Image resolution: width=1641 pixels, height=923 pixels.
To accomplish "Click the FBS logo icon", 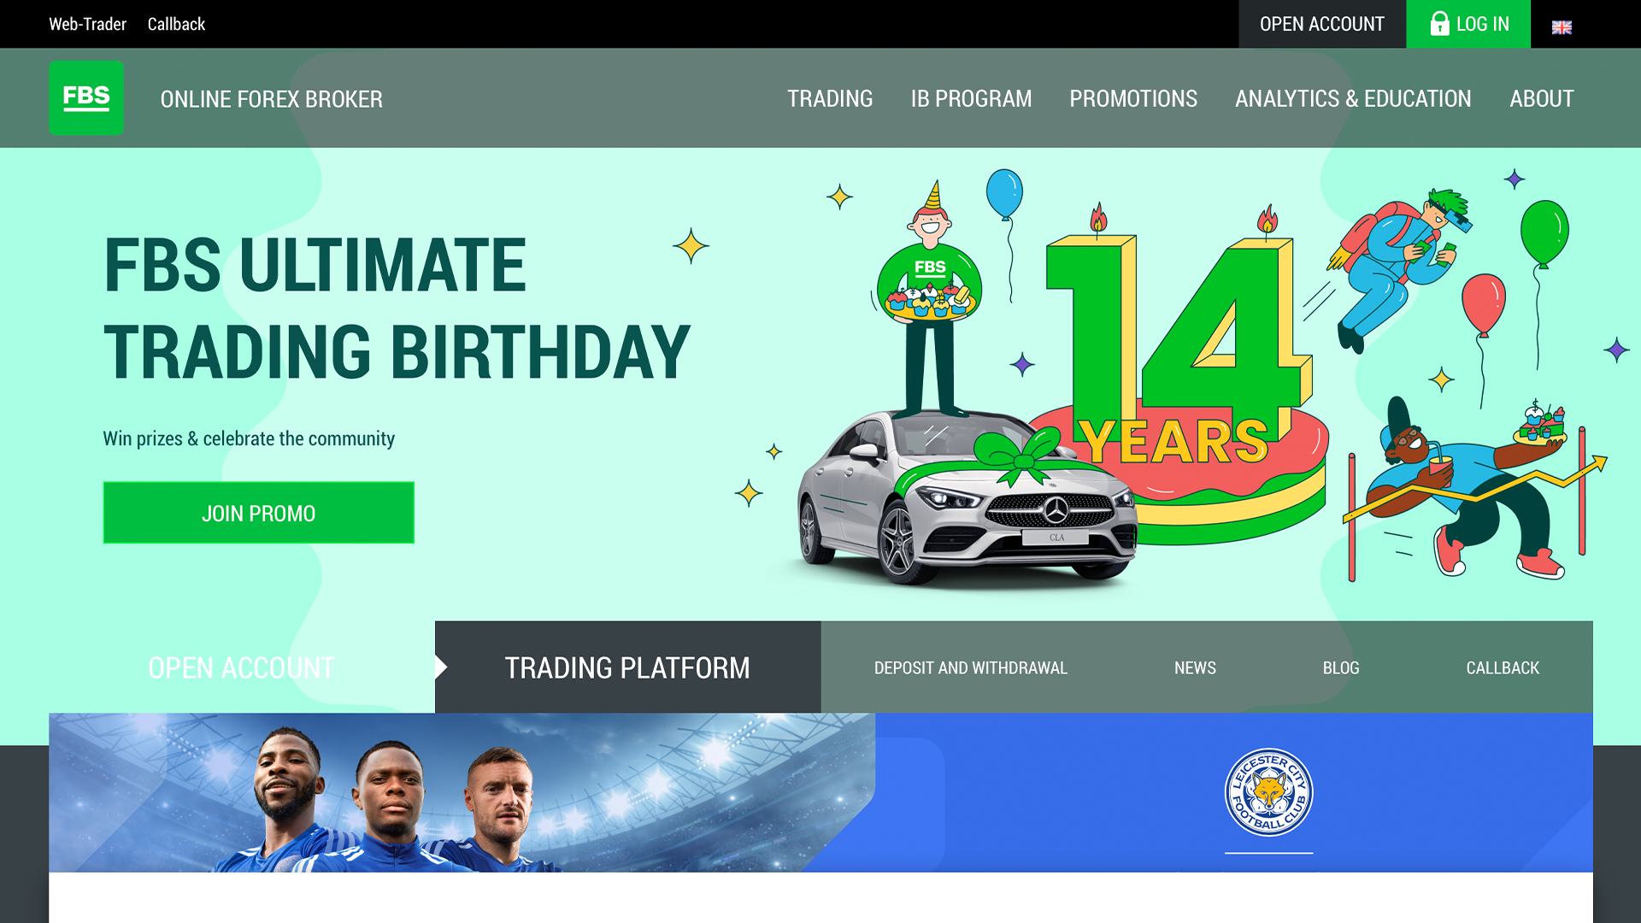I will coord(86,98).
